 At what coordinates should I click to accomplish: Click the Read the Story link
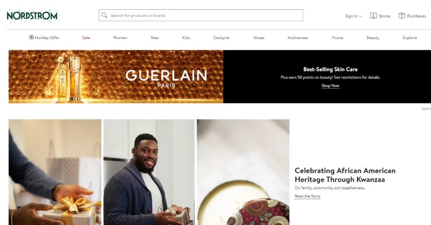point(308,196)
